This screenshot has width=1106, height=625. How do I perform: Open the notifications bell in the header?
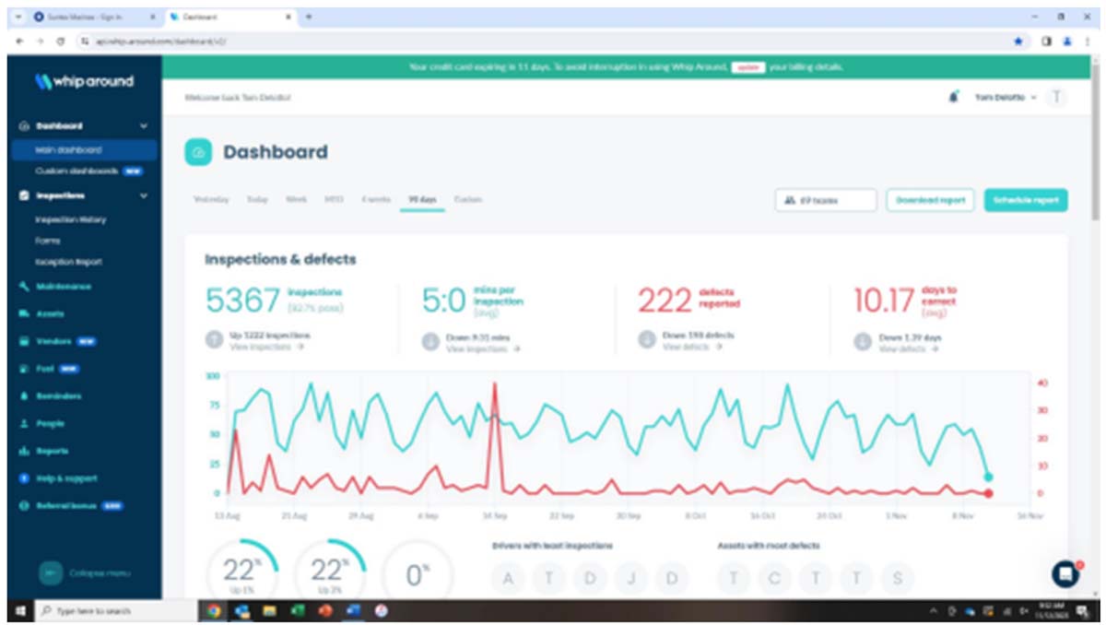point(954,97)
